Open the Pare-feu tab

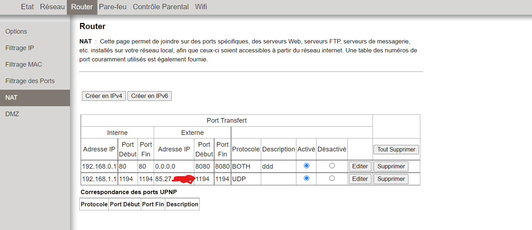pos(113,7)
